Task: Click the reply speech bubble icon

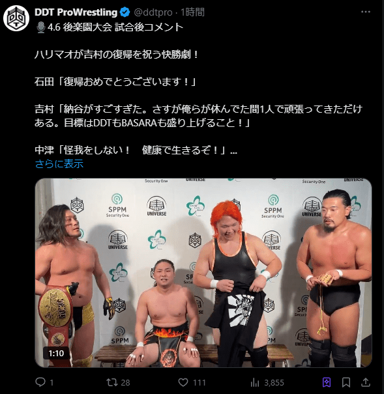Action: [40, 382]
